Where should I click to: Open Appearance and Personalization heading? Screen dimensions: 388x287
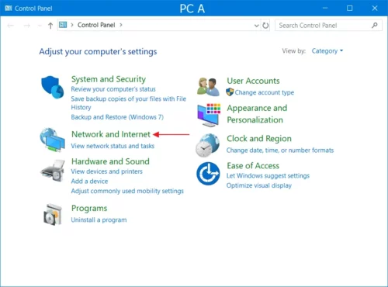[257, 114]
